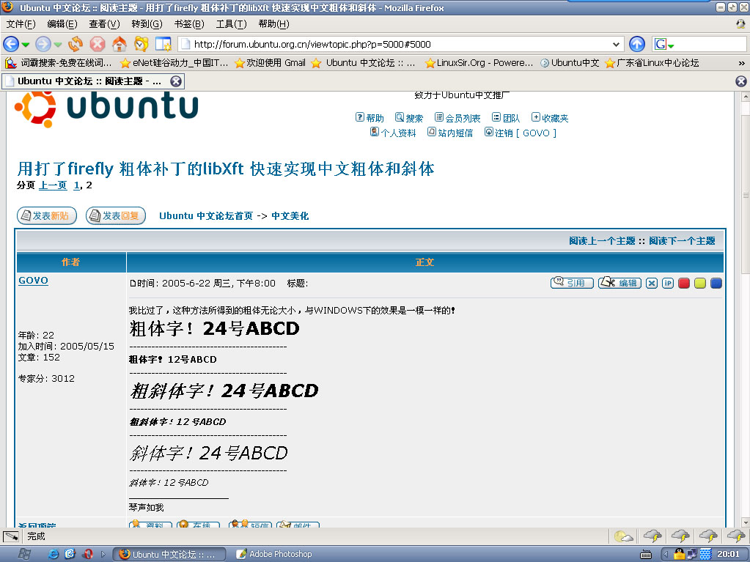This screenshot has width=750, height=562.
Task: Click the bookmarks sidebar icon with star
Action: 163,44
